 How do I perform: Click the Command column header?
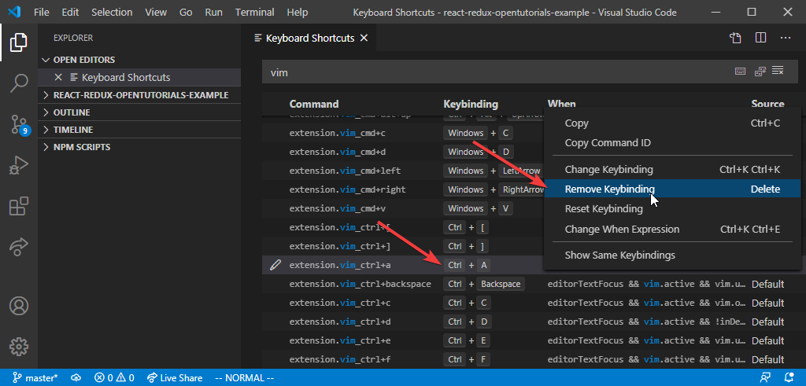314,105
